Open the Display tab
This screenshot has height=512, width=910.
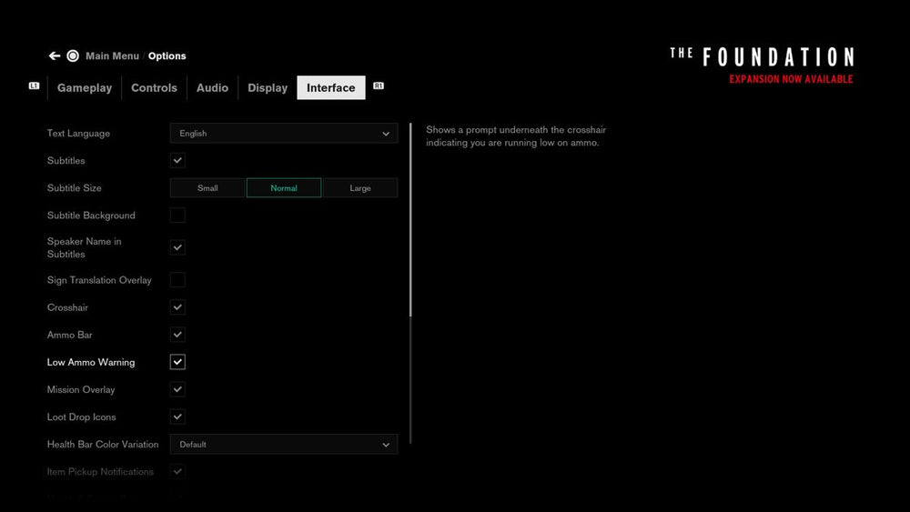pos(268,87)
